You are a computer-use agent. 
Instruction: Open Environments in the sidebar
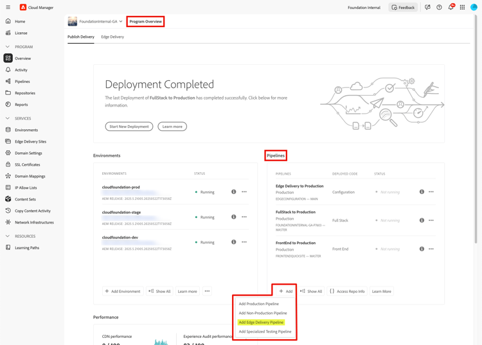tap(26, 130)
